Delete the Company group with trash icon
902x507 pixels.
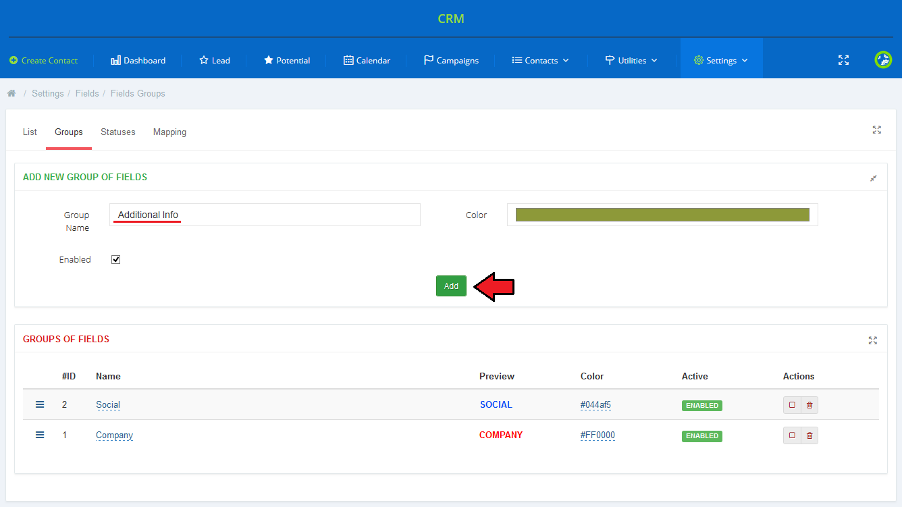click(x=810, y=435)
